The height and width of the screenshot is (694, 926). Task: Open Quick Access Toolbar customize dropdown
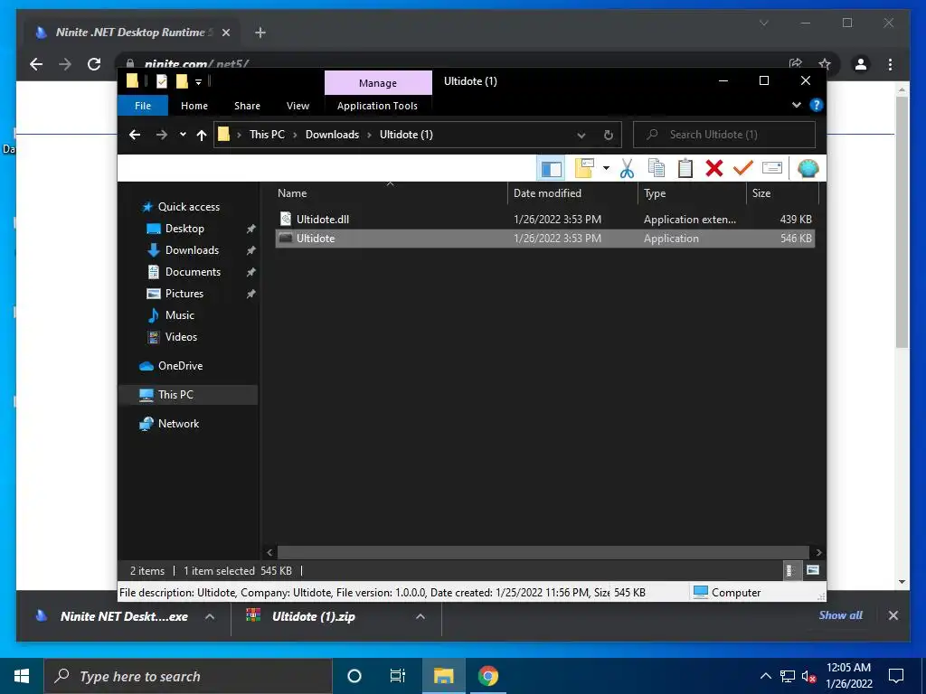(x=198, y=82)
